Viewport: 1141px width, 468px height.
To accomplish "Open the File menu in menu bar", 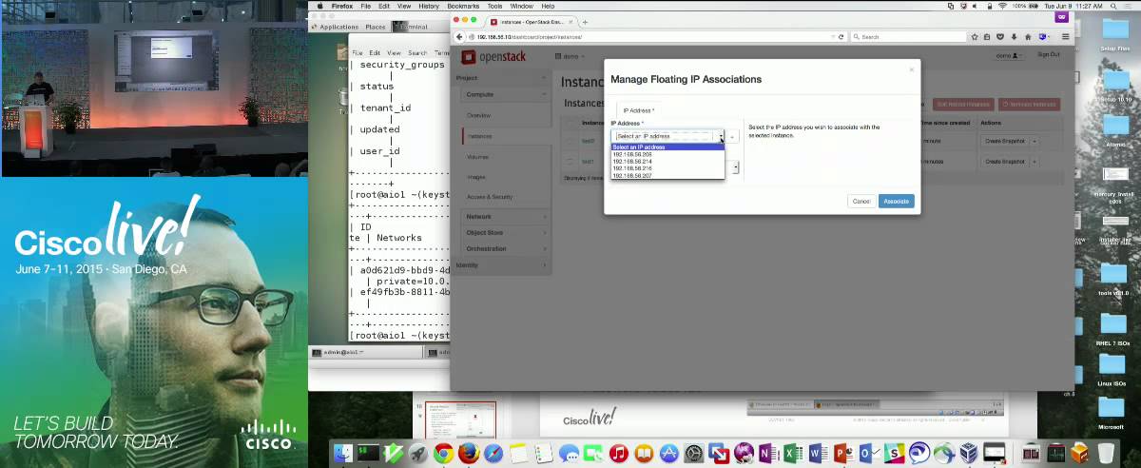I will click(x=365, y=6).
